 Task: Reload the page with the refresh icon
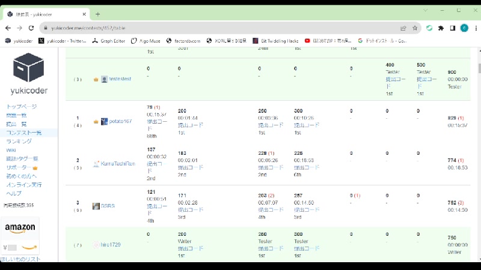click(x=31, y=28)
